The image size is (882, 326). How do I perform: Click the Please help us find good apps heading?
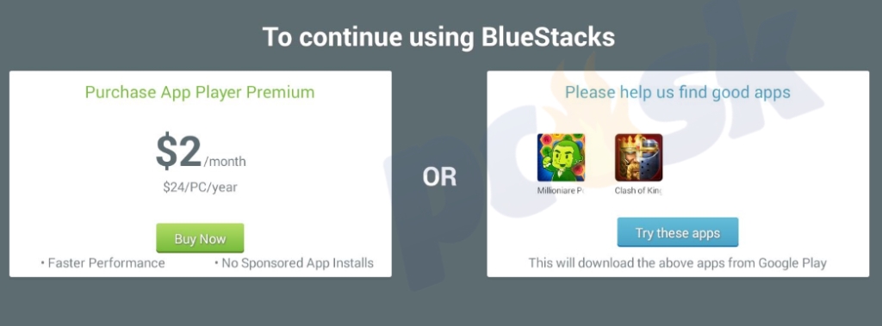(678, 92)
